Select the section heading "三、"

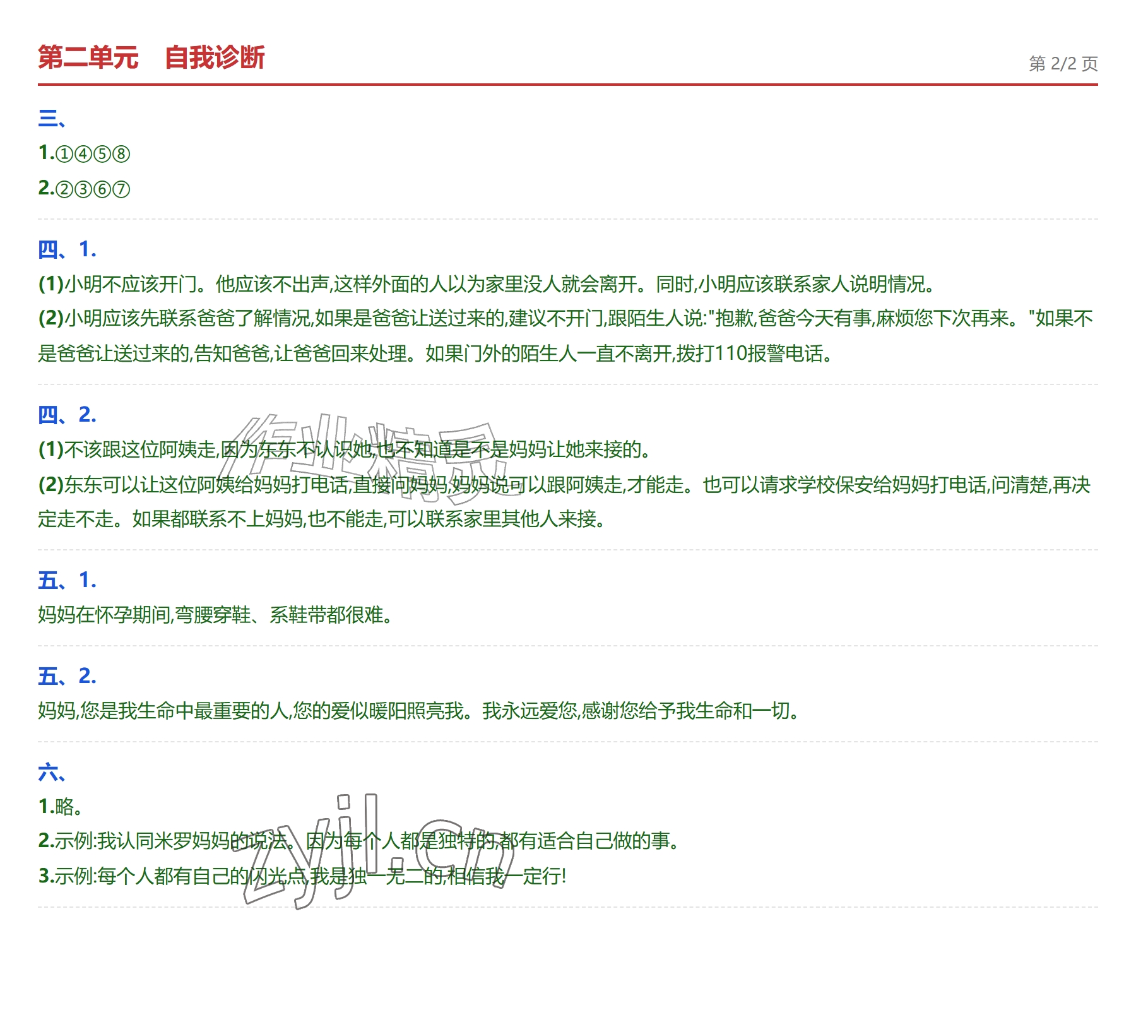(x=52, y=118)
